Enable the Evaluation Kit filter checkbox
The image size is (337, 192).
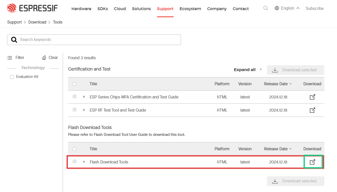click(x=12, y=77)
